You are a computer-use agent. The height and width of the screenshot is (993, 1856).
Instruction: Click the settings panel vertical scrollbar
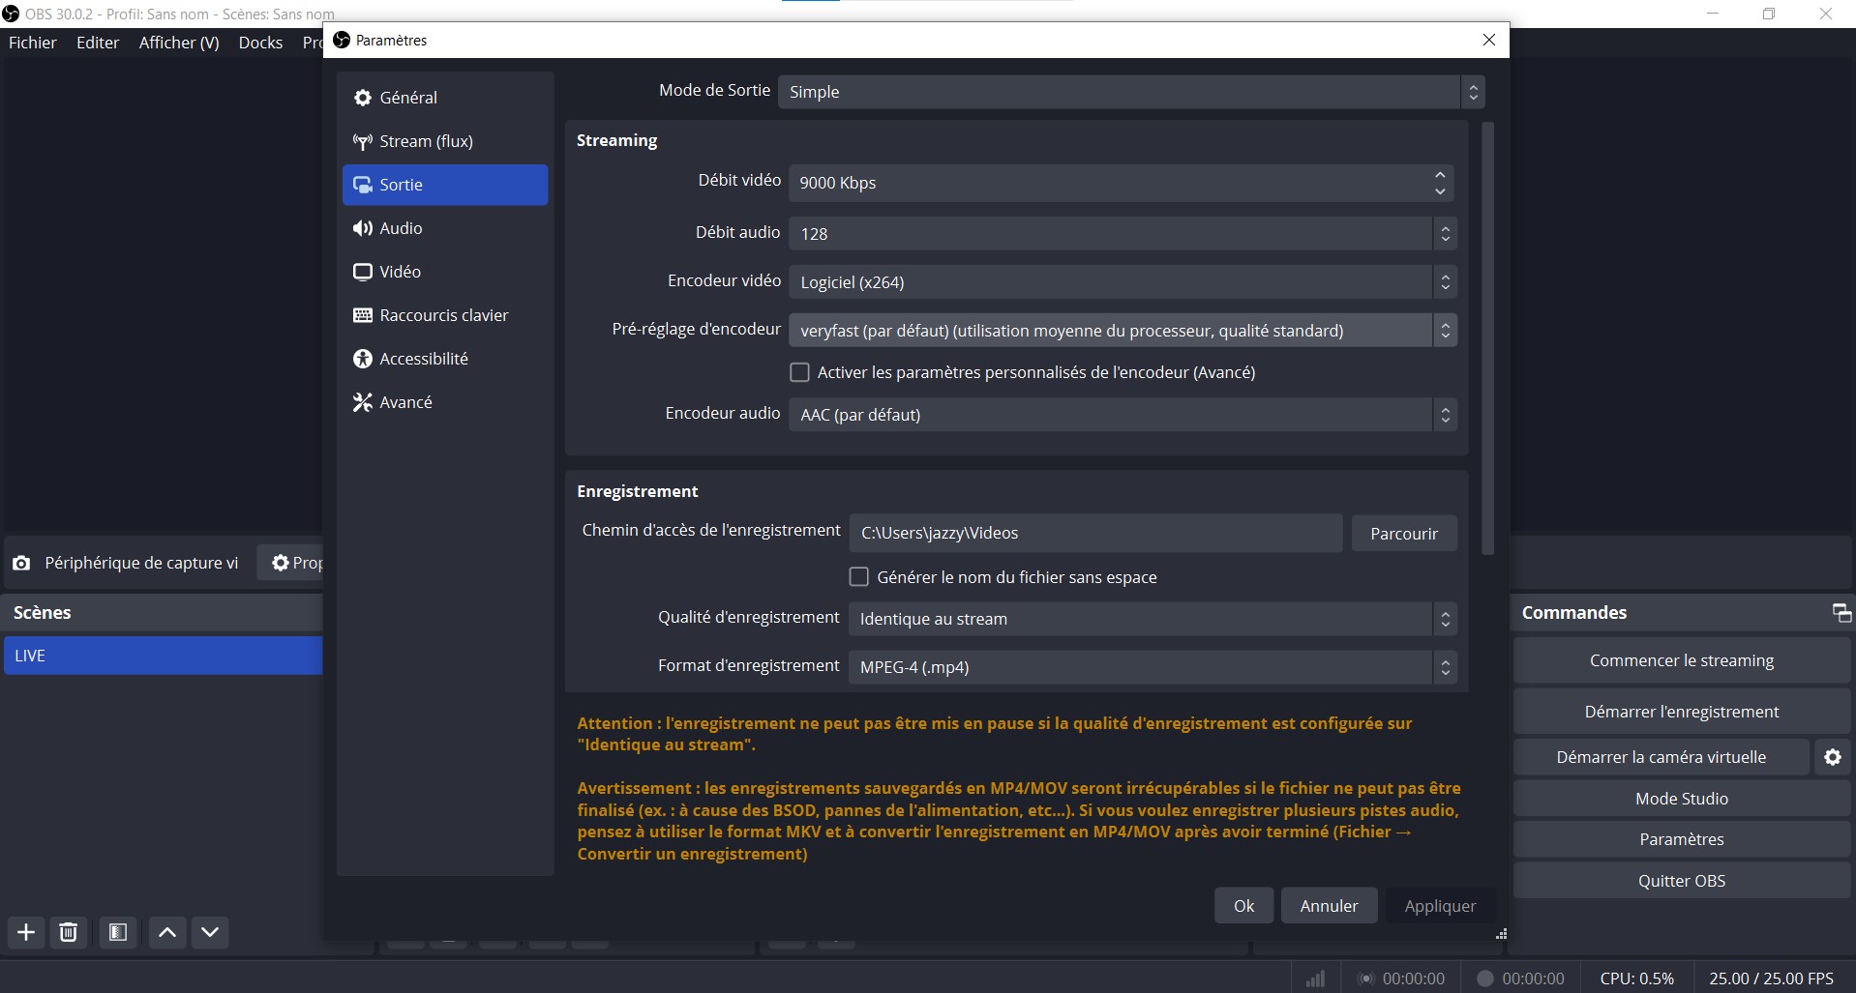pos(1487,338)
